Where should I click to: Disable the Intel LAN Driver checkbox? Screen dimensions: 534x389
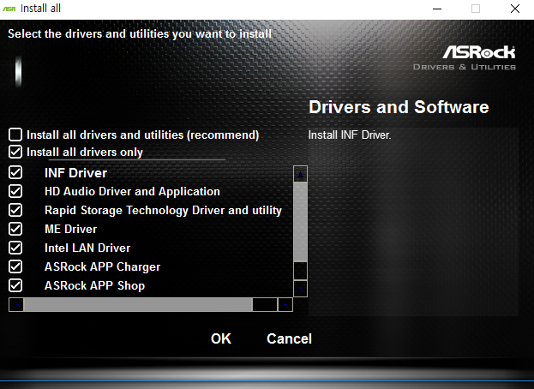pos(15,248)
